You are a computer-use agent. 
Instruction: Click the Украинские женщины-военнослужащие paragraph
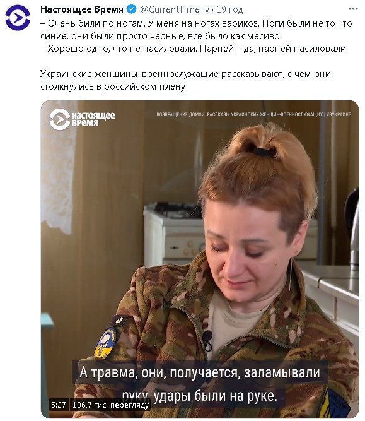point(185,80)
